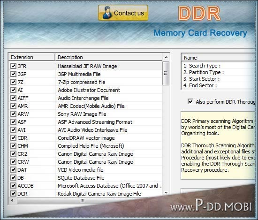Click the horizontal scrollbar thumb
This screenshot has width=258, height=220.
82,200
